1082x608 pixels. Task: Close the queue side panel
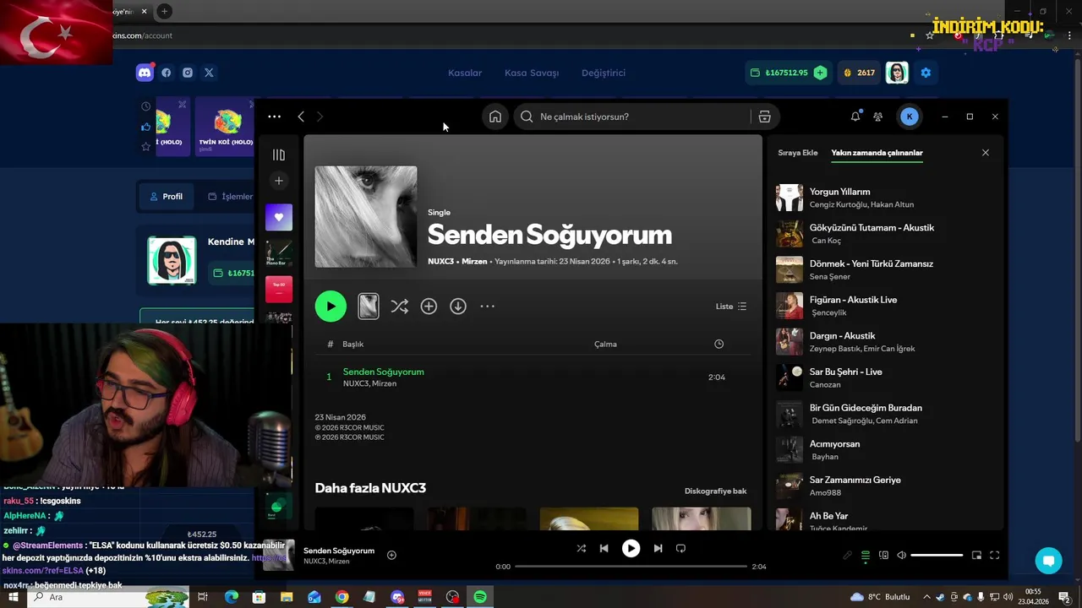coord(985,153)
